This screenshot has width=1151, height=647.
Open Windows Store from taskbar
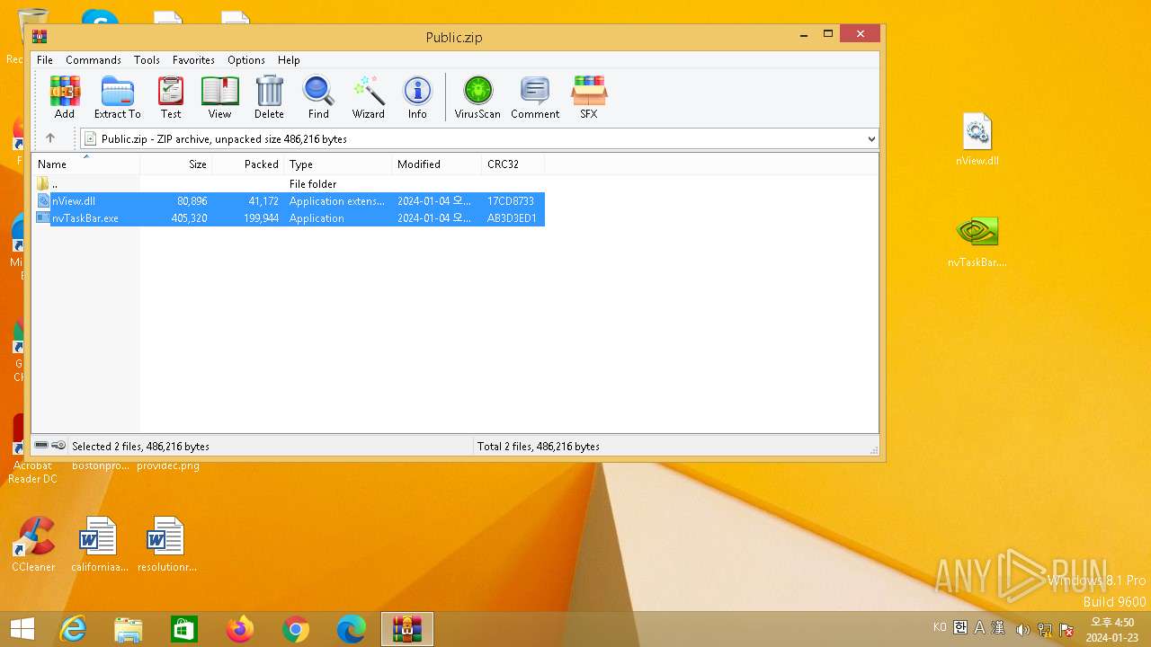tap(184, 629)
